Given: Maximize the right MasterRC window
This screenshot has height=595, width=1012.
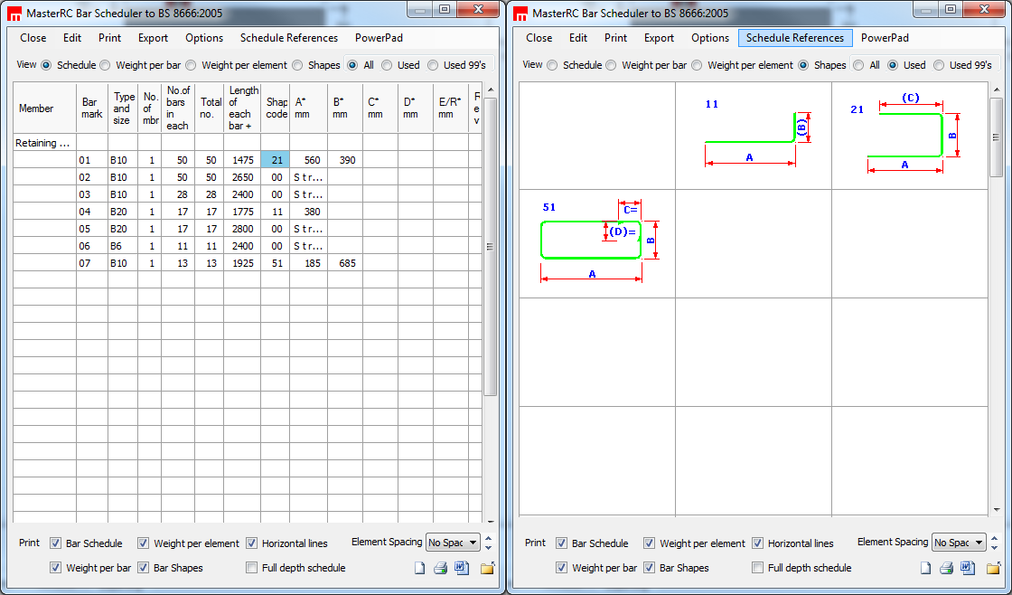Looking at the screenshot, I should click(950, 10).
